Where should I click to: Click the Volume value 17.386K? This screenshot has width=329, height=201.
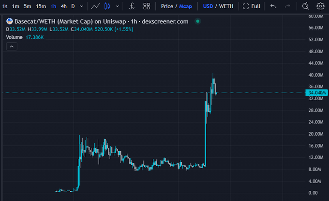pyautogui.click(x=35, y=37)
